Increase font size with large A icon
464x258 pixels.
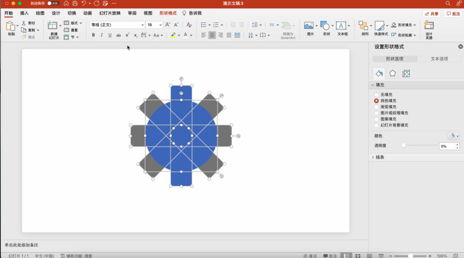(168, 25)
